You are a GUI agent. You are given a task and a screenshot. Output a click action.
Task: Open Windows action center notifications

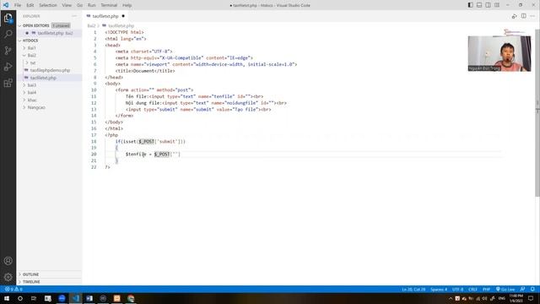tap(531, 298)
